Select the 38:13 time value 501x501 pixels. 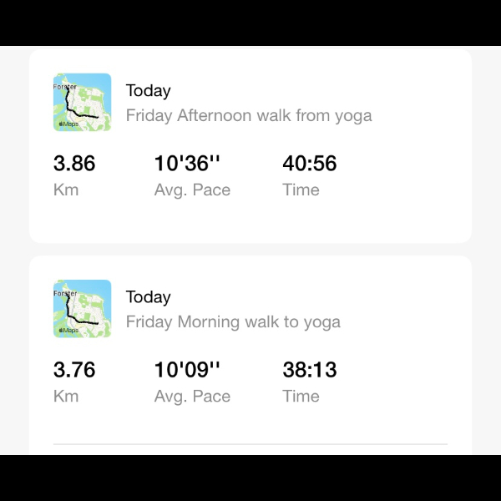(x=310, y=370)
